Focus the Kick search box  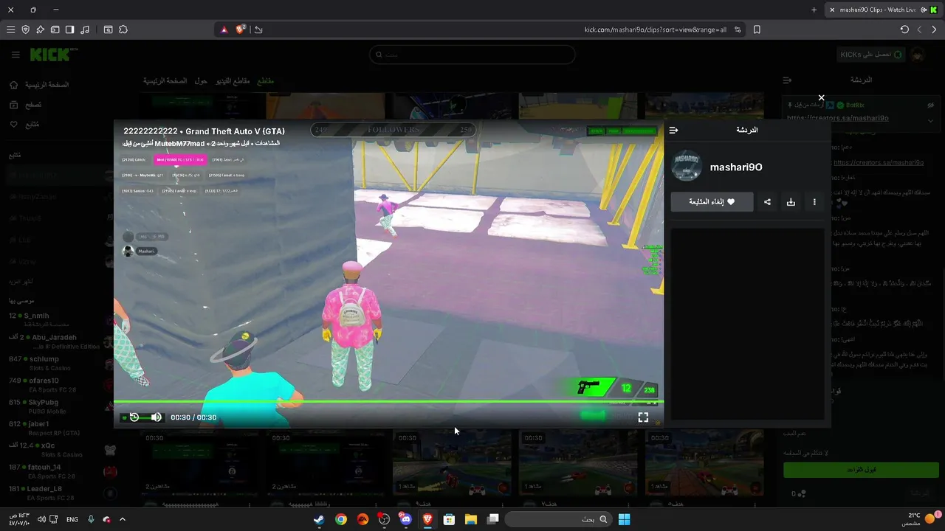(x=472, y=55)
